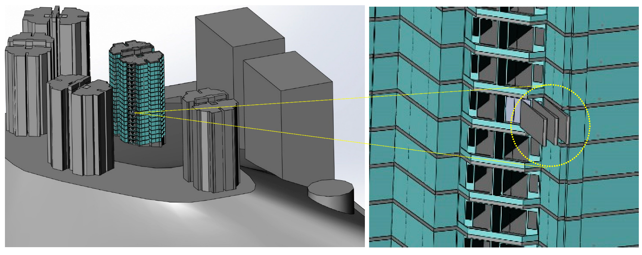The width and height of the screenshot is (642, 255).
Task: Select the pale lavender window panel in the close-up
Action: (x=513, y=110)
